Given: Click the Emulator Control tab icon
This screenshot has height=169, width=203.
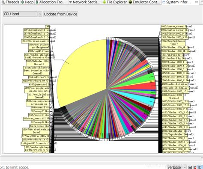Looking at the screenshot, I should point(130,2).
